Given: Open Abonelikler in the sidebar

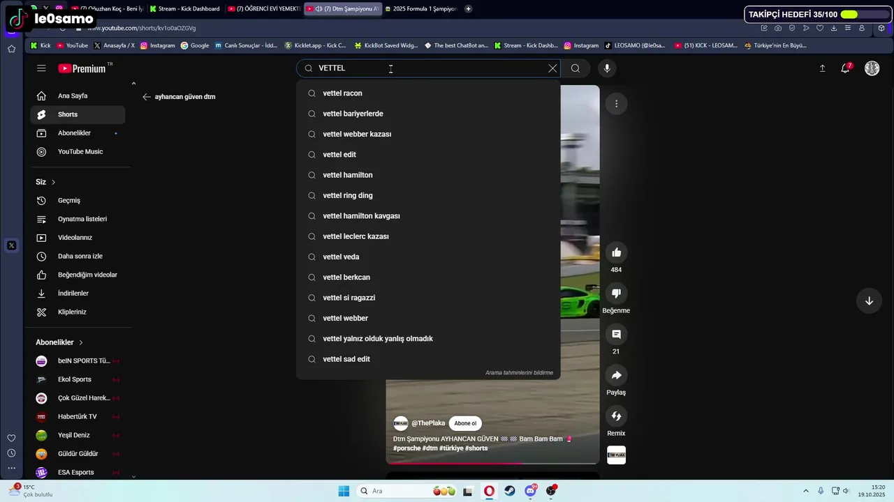Looking at the screenshot, I should pyautogui.click(x=78, y=133).
